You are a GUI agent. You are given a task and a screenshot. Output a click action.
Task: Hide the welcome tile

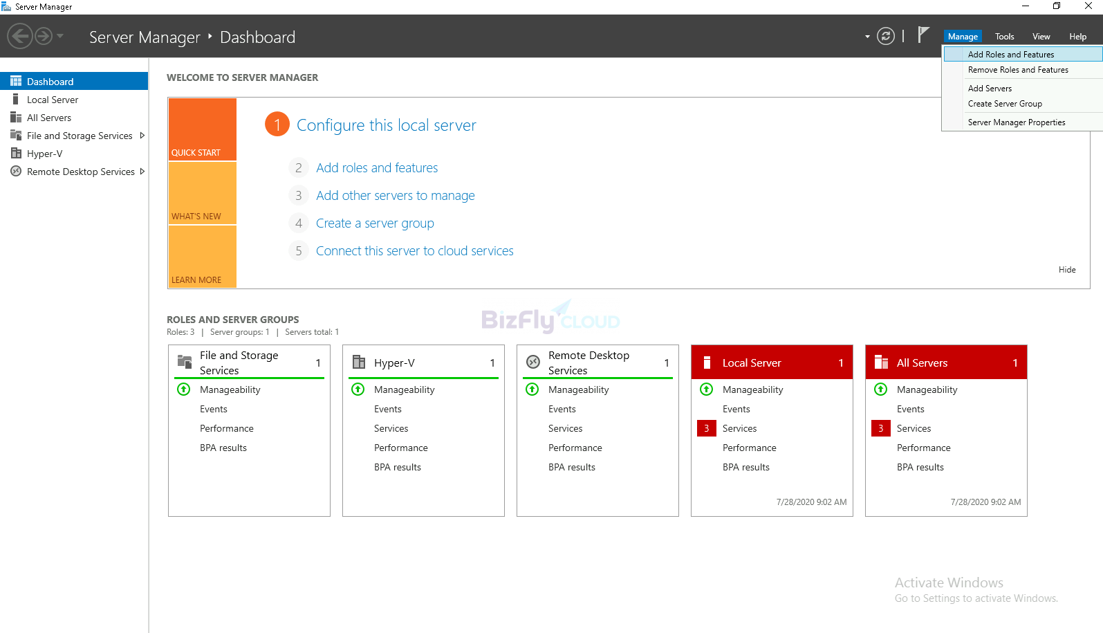click(x=1067, y=270)
